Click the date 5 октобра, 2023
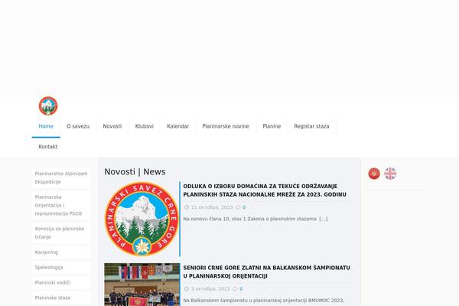The image size is (459, 306). pos(210,288)
